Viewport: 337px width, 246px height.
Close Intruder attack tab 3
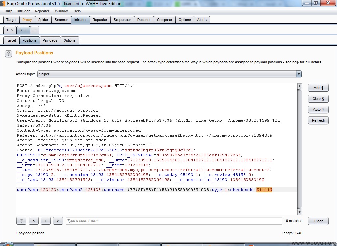coord(25,30)
